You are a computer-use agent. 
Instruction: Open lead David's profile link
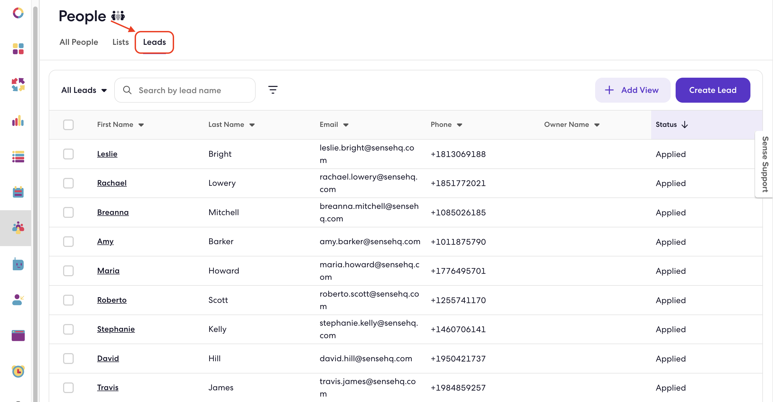click(108, 359)
